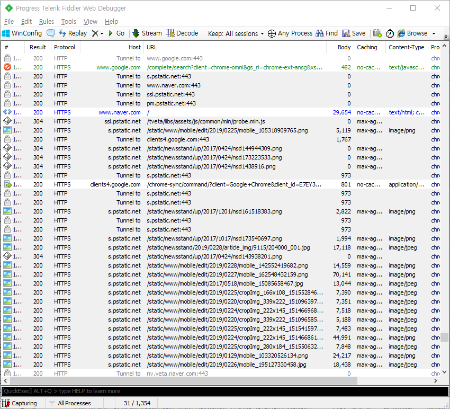Select the mobile_162548432159.png URL
Viewport: 450px width, 409px height.
point(227,274)
